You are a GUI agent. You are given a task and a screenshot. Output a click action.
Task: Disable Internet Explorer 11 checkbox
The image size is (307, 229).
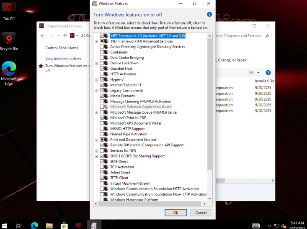(102, 85)
